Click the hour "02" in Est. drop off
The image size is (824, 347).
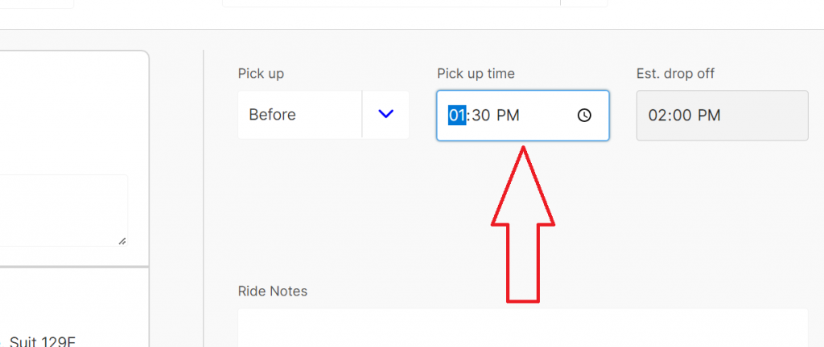(657, 116)
